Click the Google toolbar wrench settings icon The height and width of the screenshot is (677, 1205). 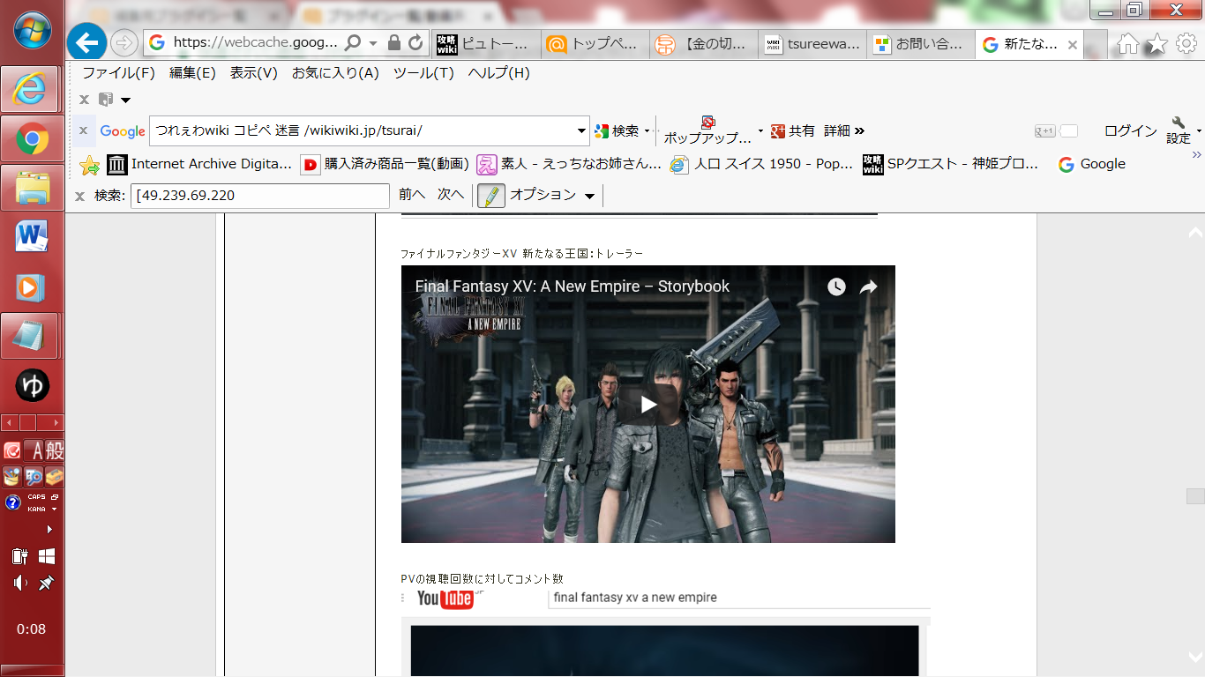[x=1179, y=123]
